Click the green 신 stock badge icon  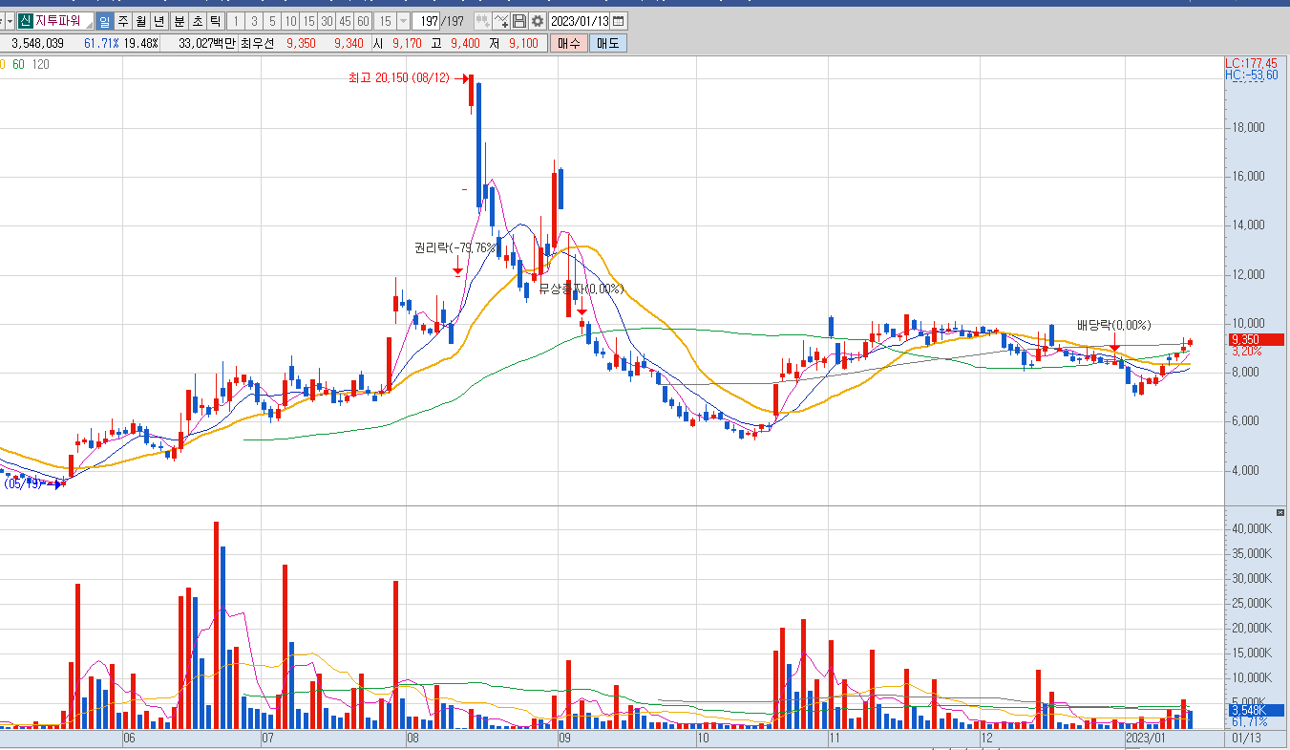[25, 21]
